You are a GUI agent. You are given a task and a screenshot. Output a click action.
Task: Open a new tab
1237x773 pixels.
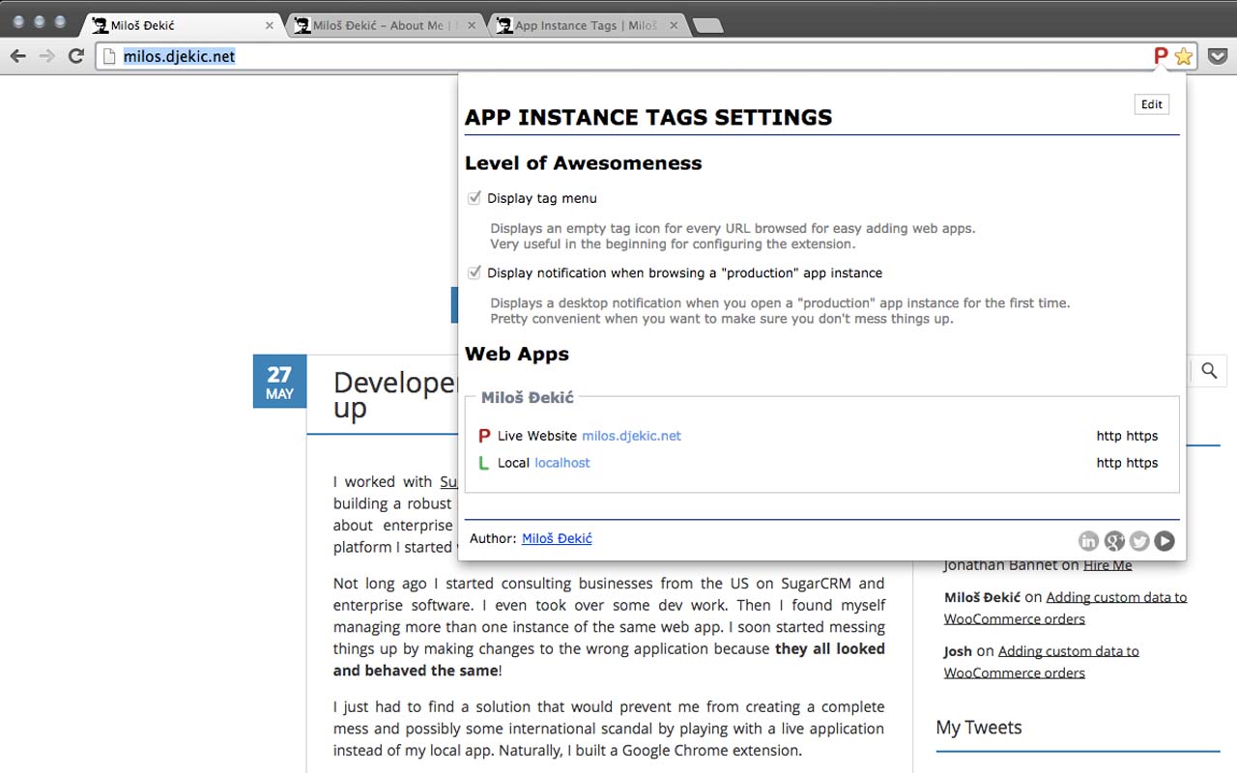coord(708,26)
